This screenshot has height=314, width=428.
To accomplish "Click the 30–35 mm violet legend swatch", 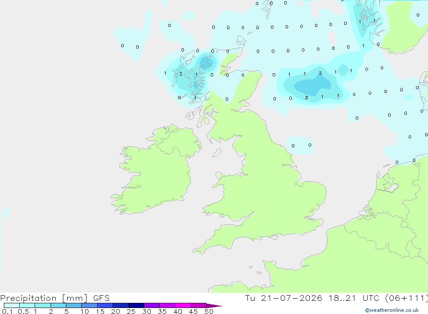I will [x=152, y=305].
